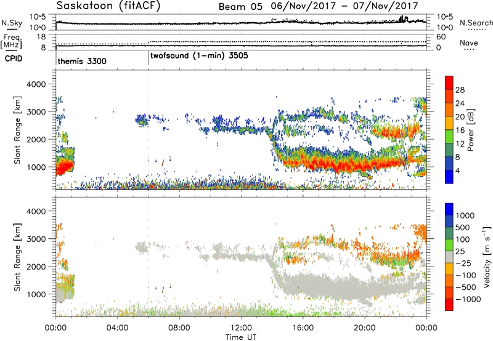Click the red top segment of Power colorbar
This screenshot has width=493, height=341.
pyautogui.click(x=449, y=82)
